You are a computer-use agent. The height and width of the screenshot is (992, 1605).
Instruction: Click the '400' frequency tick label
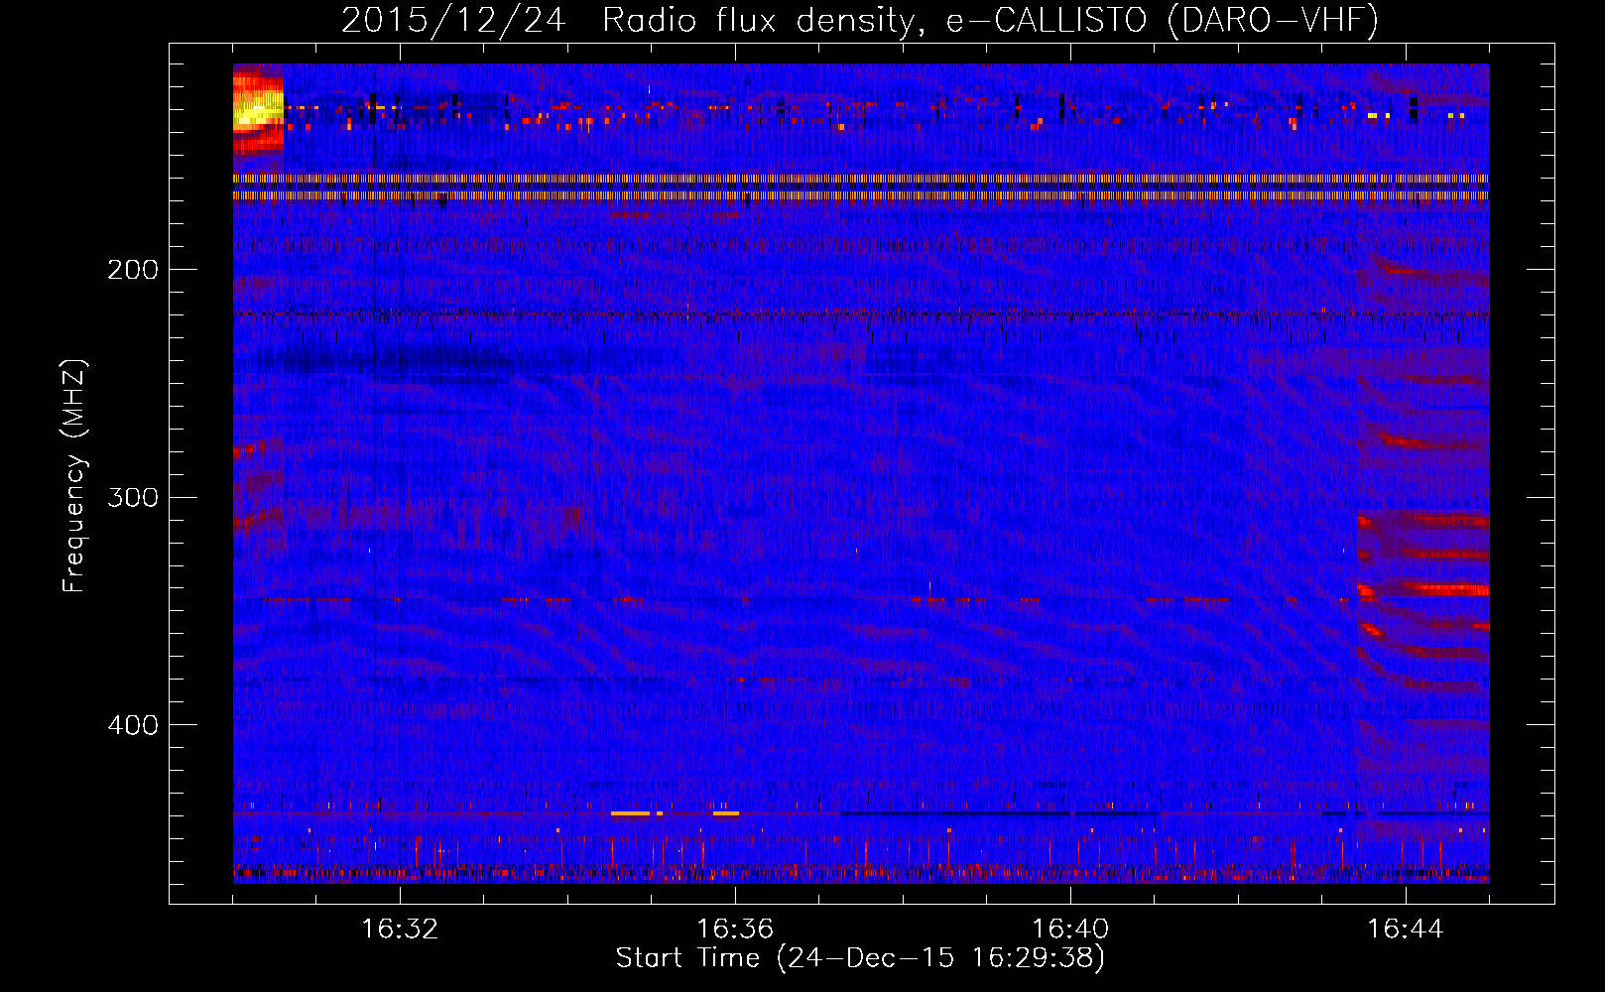[x=133, y=725]
